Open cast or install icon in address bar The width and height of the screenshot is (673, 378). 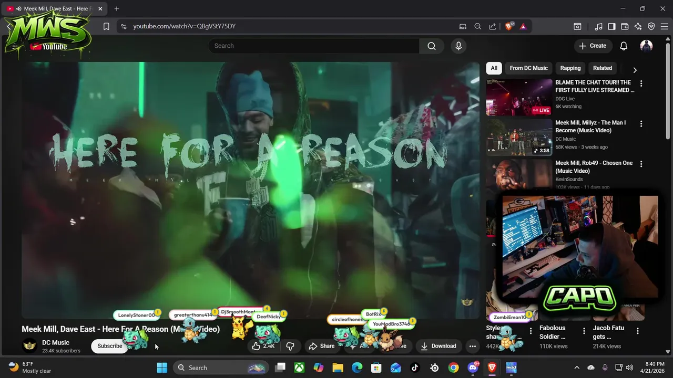(463, 26)
